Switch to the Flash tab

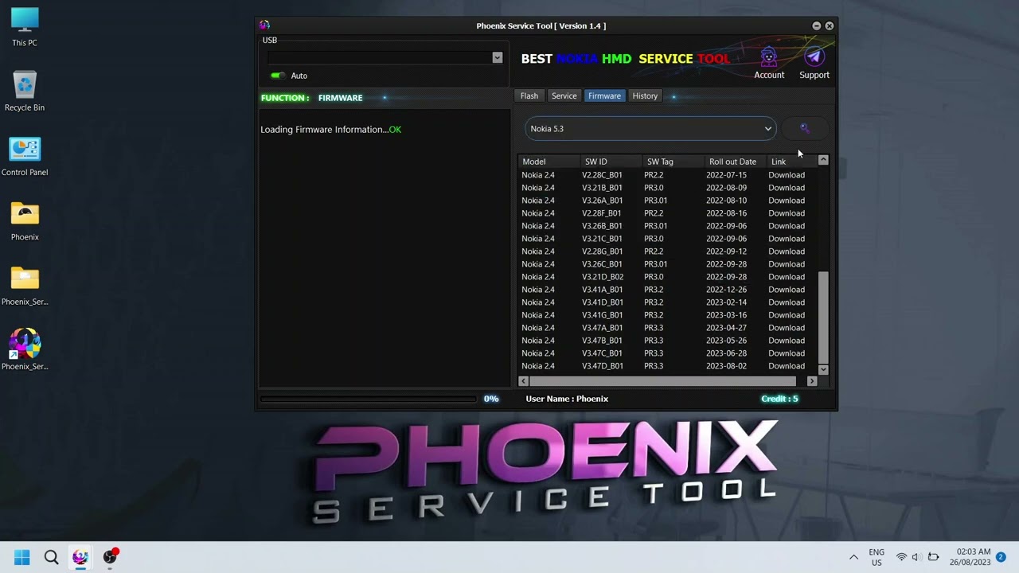[x=529, y=96]
